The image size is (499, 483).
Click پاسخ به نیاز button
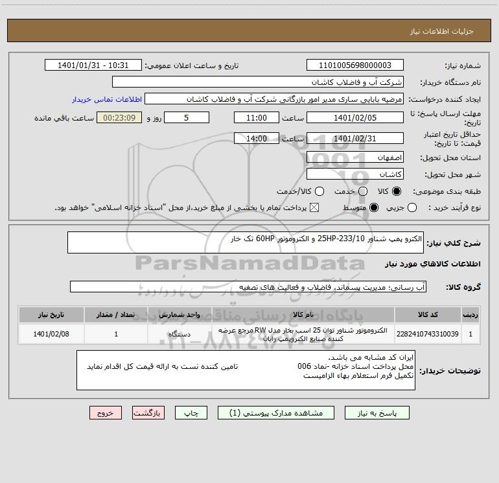[x=377, y=413]
